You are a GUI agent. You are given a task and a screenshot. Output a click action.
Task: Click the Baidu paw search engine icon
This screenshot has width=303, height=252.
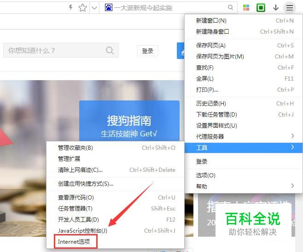click(108, 7)
